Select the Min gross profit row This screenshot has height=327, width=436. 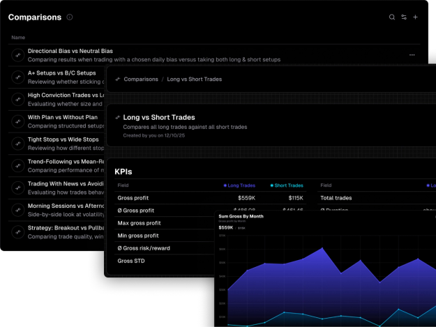[165, 236]
